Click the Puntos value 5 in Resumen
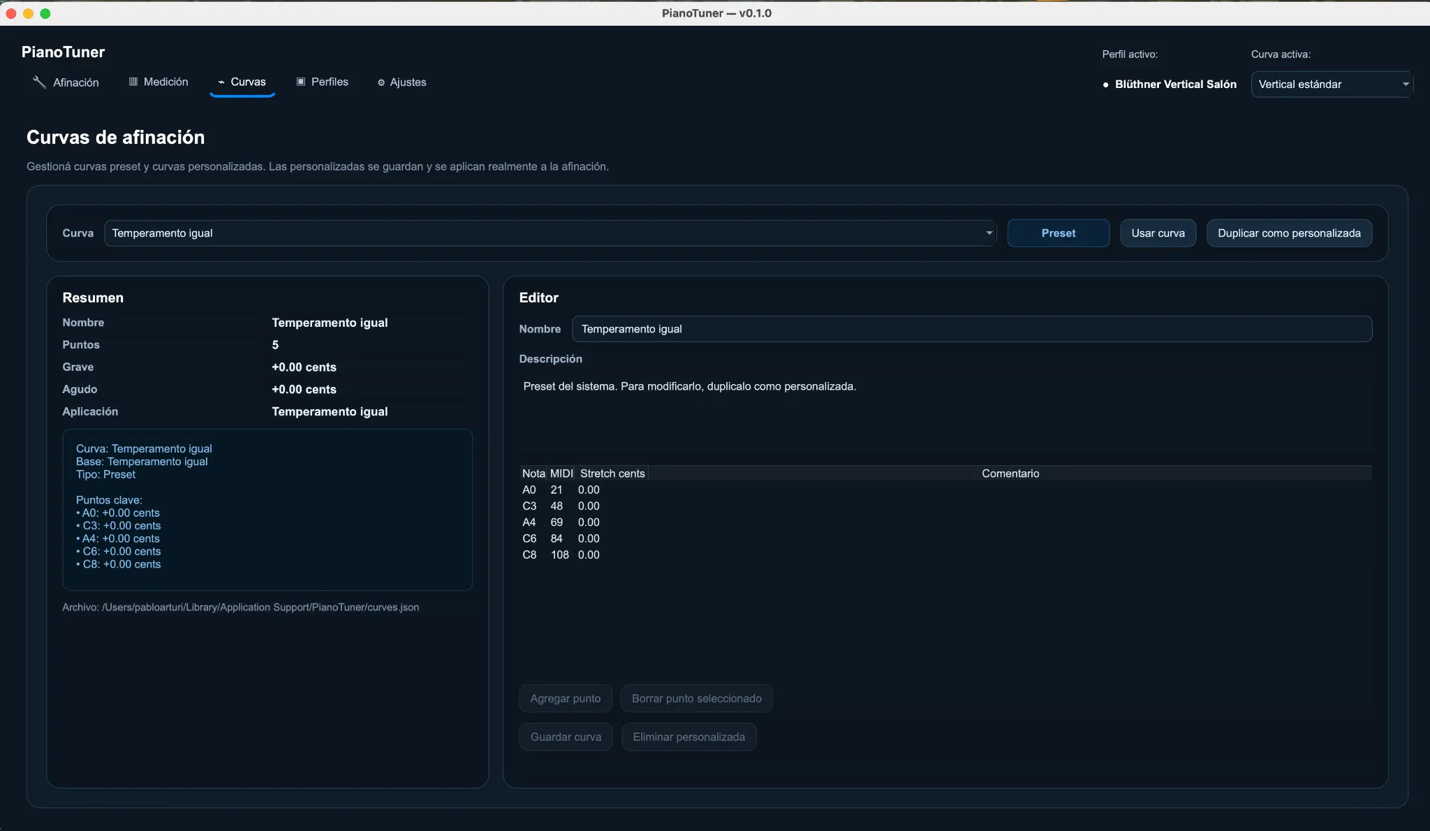The width and height of the screenshot is (1430, 831). 275,345
